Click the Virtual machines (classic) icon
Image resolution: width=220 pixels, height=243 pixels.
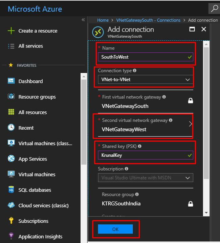11,143
